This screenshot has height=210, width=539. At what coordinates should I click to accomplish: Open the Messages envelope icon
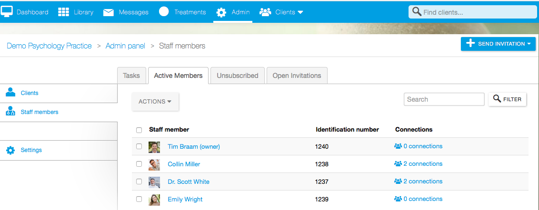point(109,12)
